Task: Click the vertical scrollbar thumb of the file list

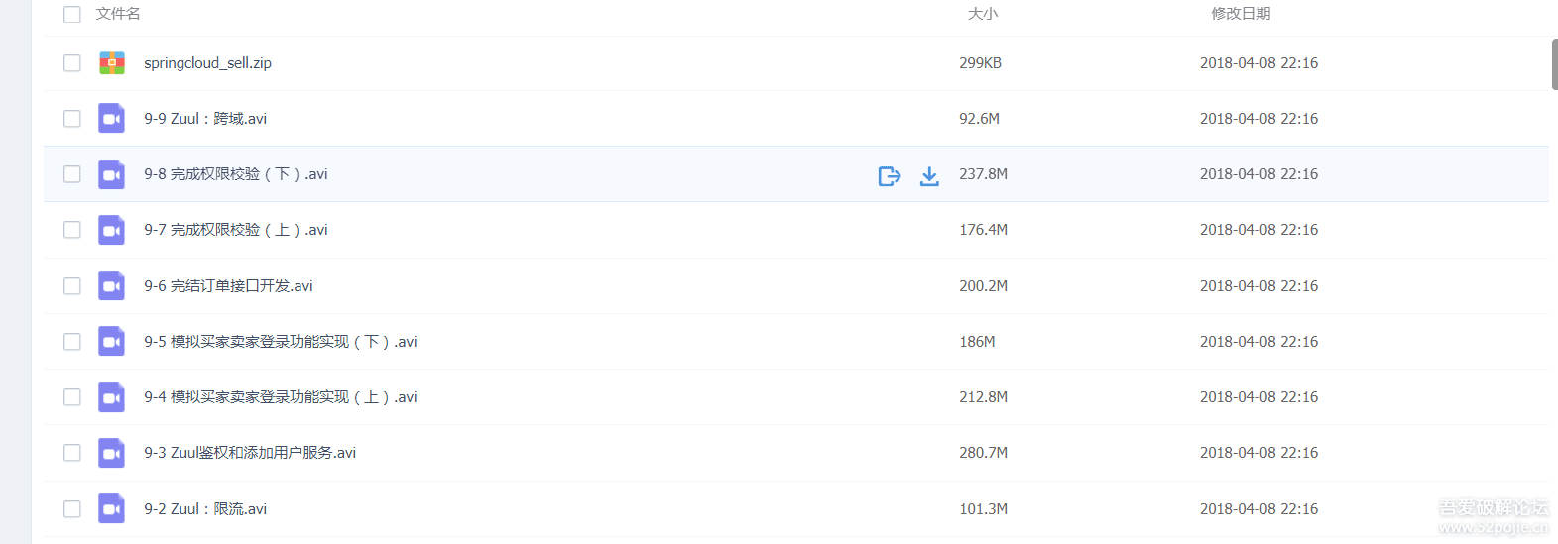Action: [1554, 64]
